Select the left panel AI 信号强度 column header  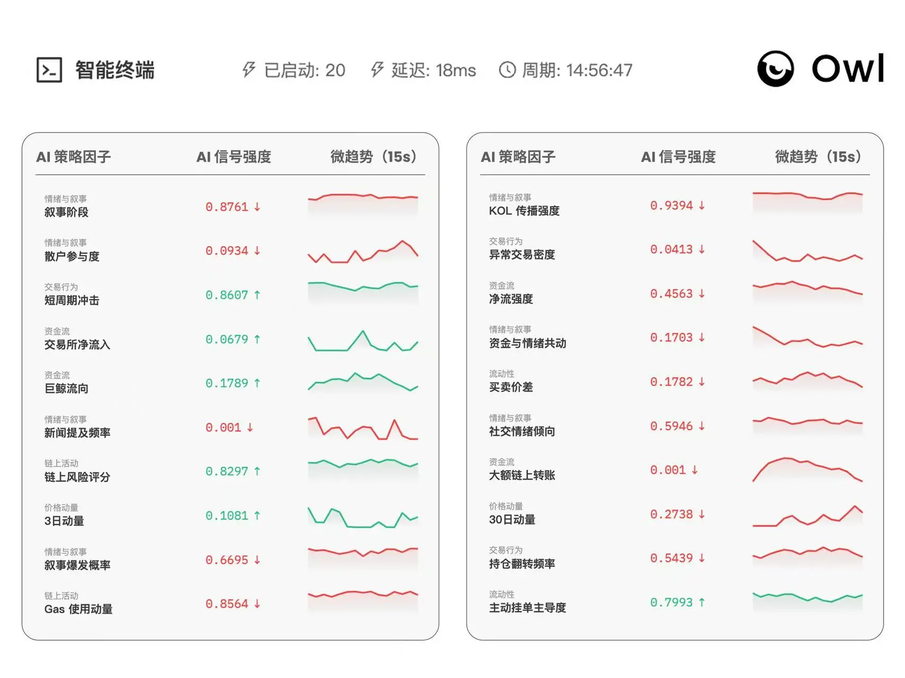click(233, 157)
